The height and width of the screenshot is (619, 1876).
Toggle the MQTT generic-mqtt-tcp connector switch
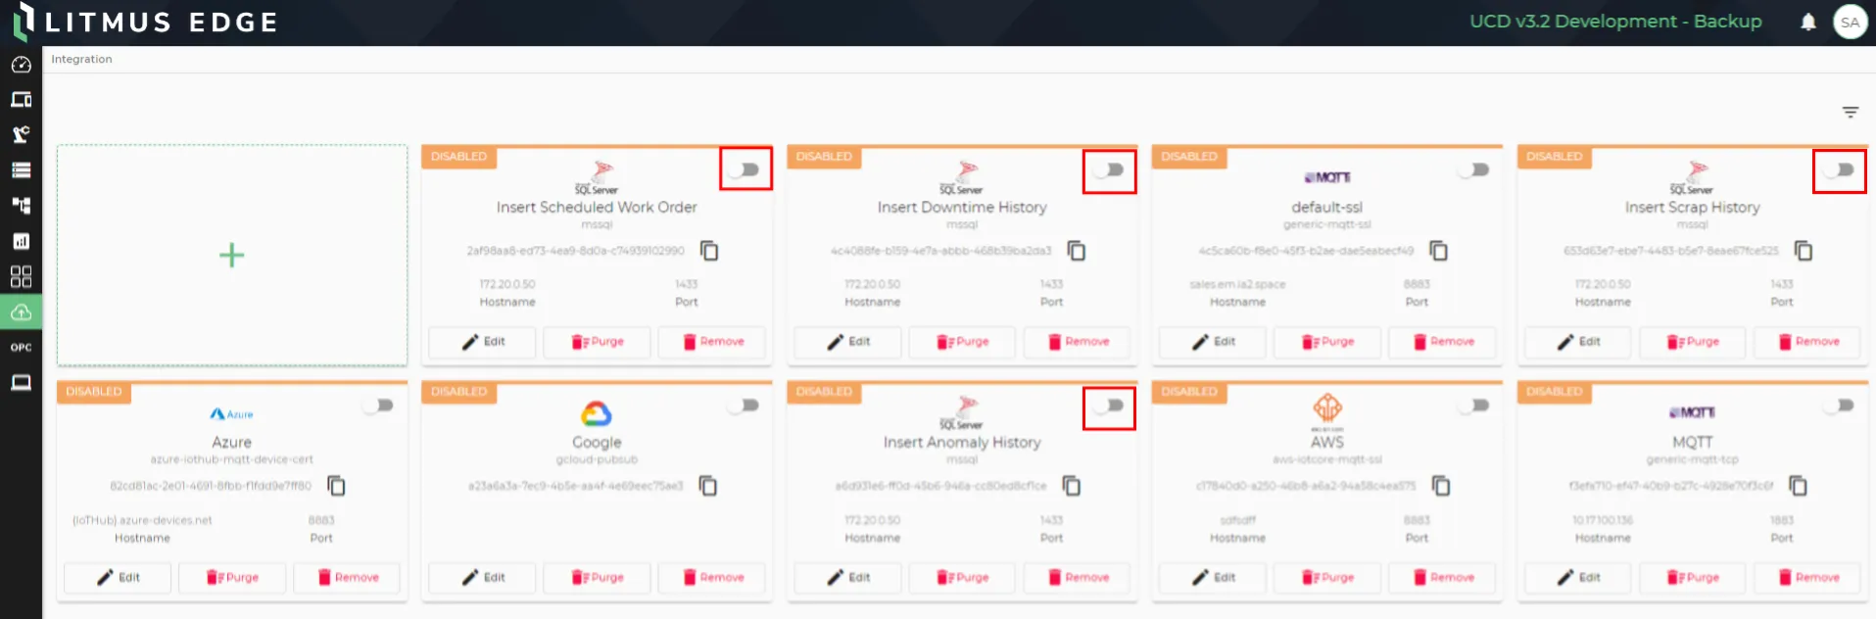(x=1840, y=405)
